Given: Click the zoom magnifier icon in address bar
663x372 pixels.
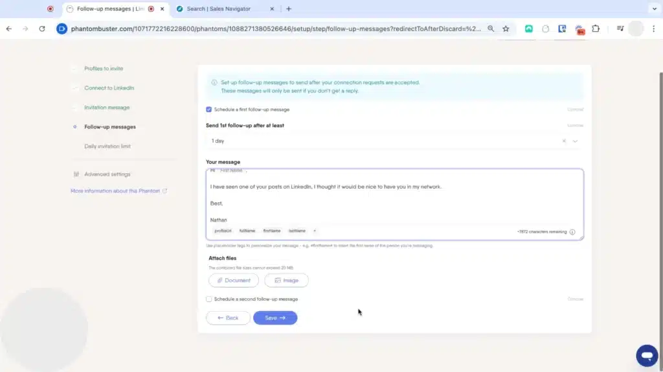Looking at the screenshot, I should [491, 29].
